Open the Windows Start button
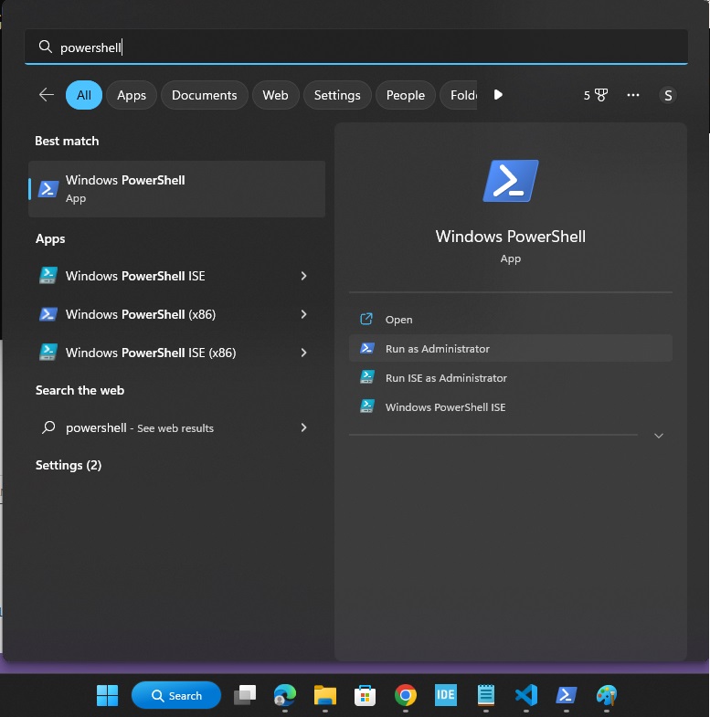This screenshot has width=710, height=717. coord(108,695)
